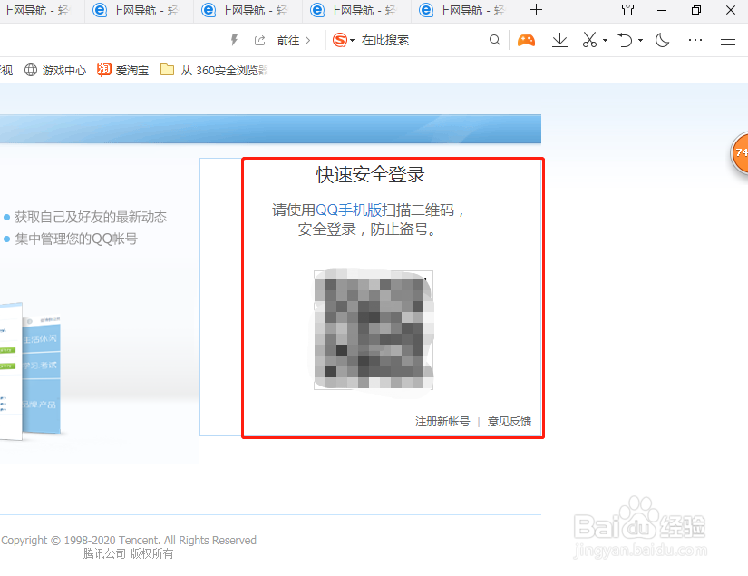Click the orange 74 floating badge
This screenshot has width=748, height=576.
(x=740, y=152)
